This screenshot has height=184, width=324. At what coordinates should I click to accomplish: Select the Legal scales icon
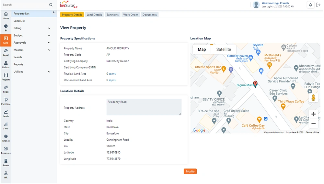coord(6,51)
